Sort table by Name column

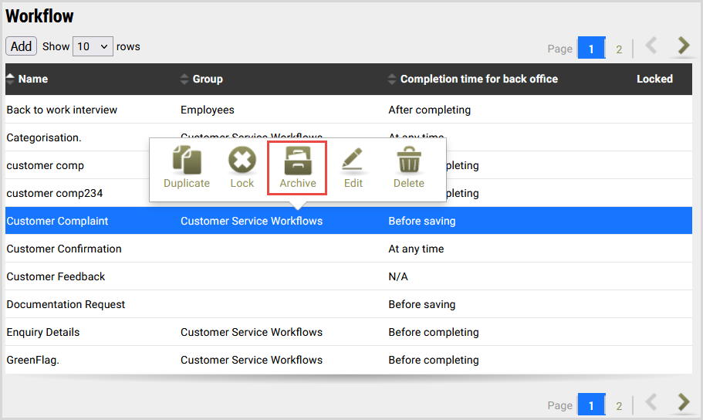pyautogui.click(x=33, y=79)
